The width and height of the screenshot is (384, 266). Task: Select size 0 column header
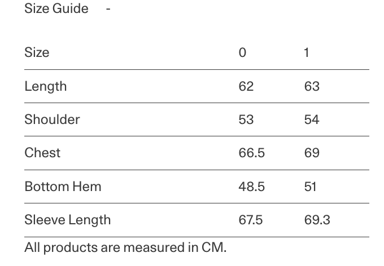(242, 52)
